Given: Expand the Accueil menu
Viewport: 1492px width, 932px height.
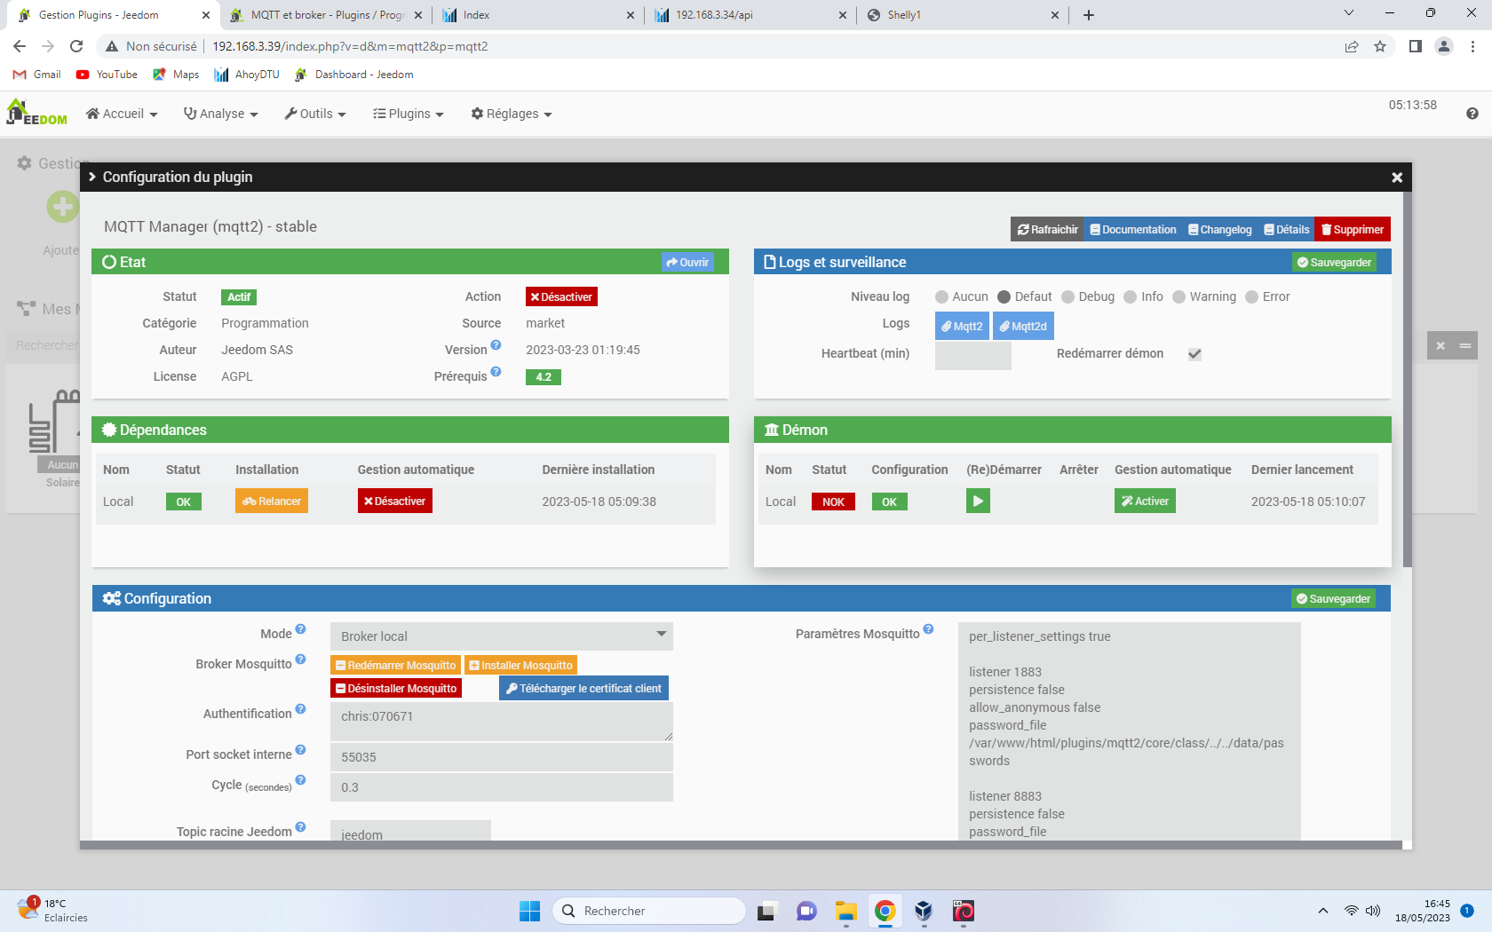Looking at the screenshot, I should (122, 114).
